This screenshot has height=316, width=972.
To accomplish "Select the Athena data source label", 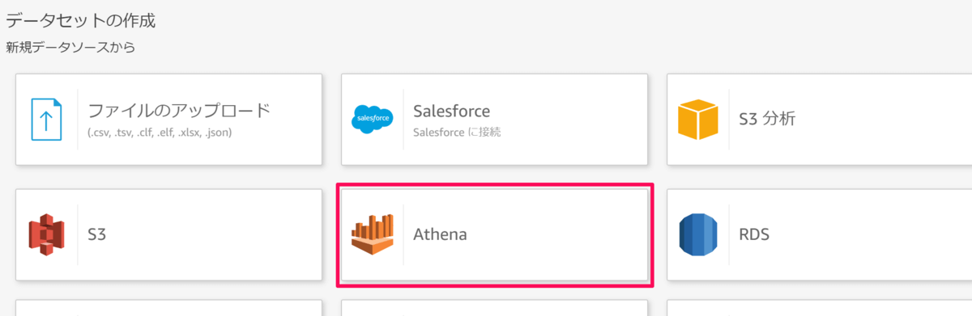I will pyautogui.click(x=440, y=235).
